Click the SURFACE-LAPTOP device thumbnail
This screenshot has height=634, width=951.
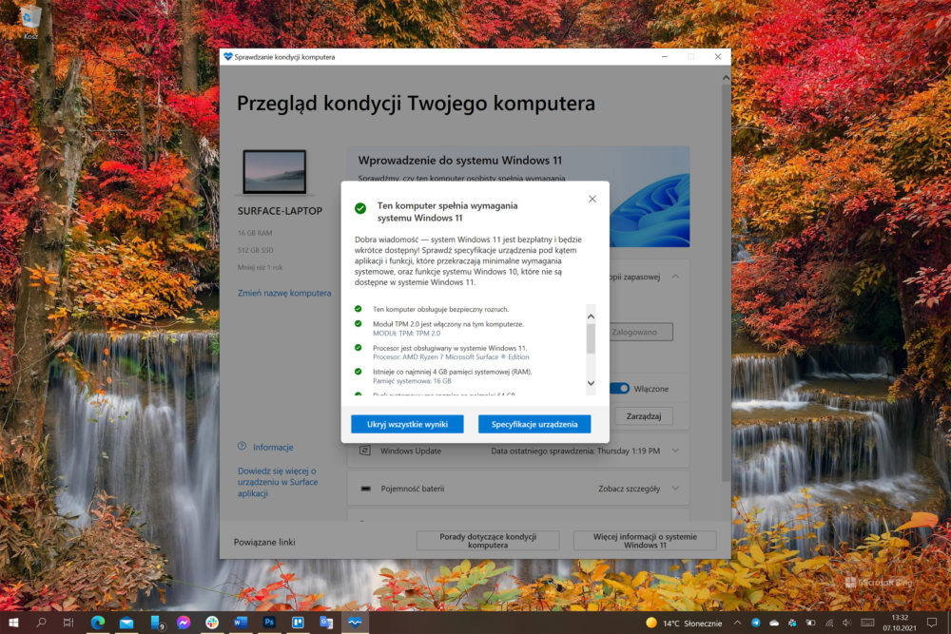pos(275,173)
